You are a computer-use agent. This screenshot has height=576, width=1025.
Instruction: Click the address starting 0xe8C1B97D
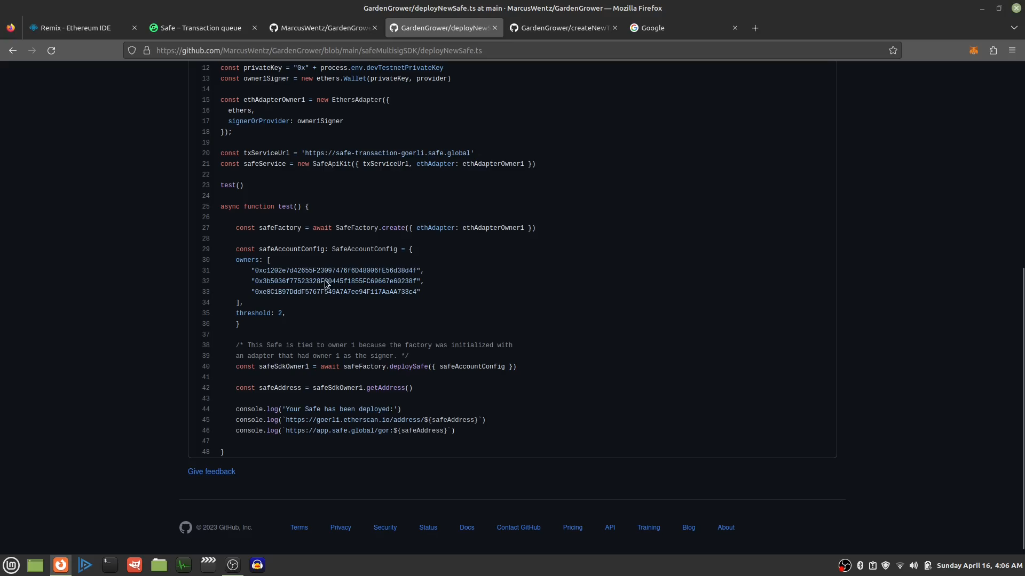[335, 292]
